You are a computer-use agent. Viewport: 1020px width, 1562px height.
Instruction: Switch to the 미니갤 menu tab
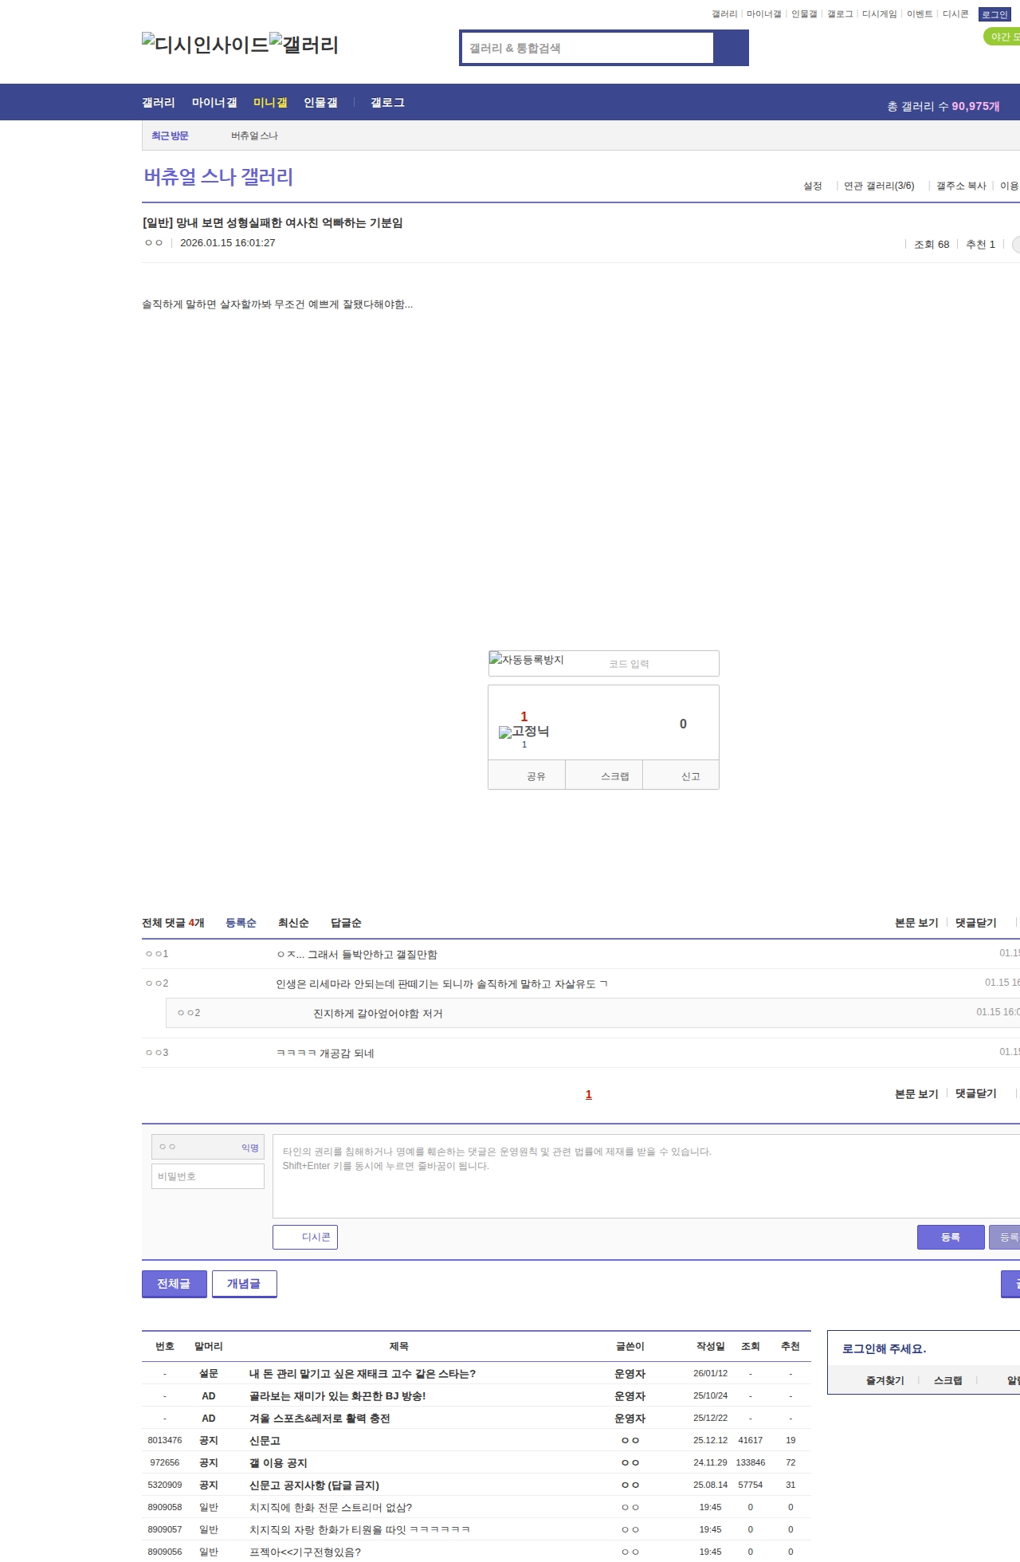click(270, 103)
